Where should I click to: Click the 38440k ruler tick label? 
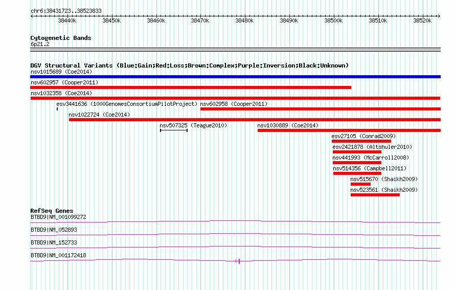(x=67, y=21)
